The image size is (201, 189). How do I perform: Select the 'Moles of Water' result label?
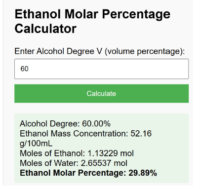[x=49, y=163]
